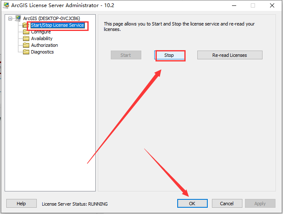The width and height of the screenshot is (283, 214).
Task: Collapse the ArcGIS (DESKTOP-0VCJCB6) tree node
Action: [10, 18]
